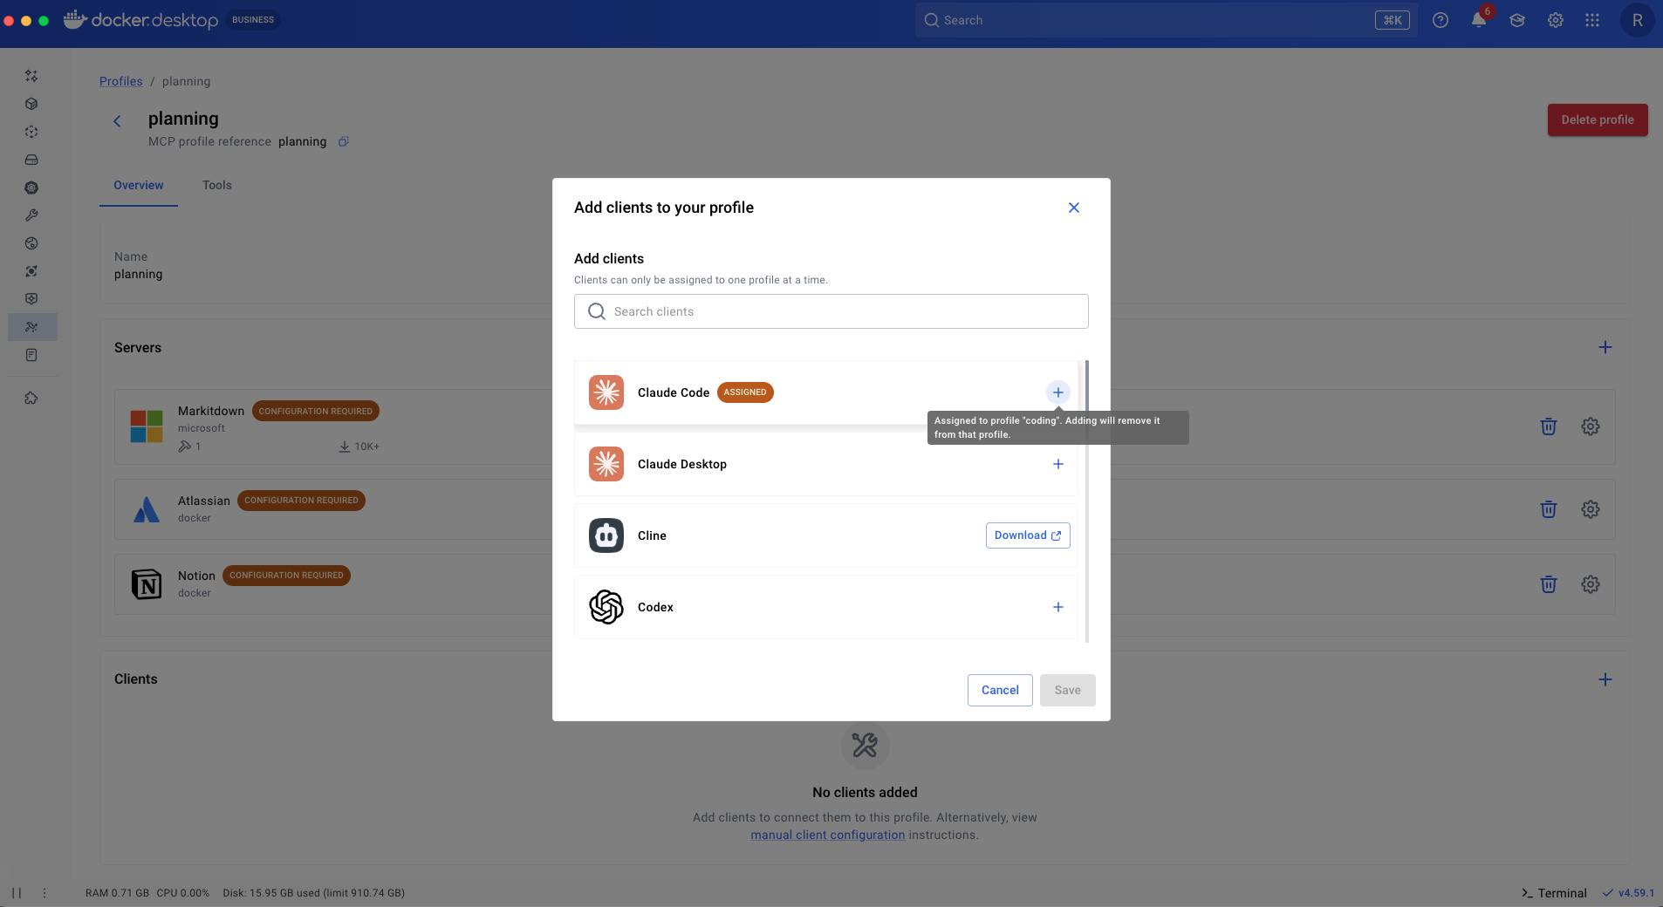Open the Terminal panel

pos(1554,893)
